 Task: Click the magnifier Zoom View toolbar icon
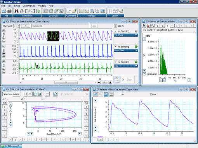coord(92,11)
